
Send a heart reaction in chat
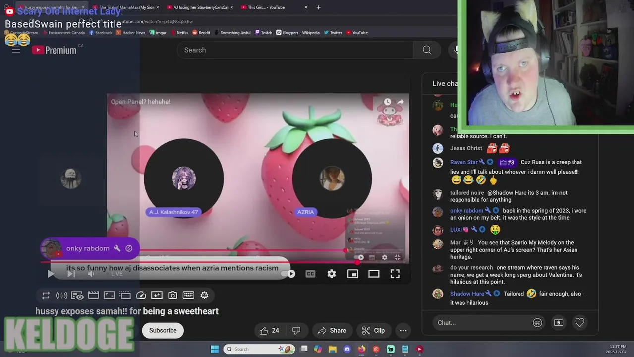(579, 323)
